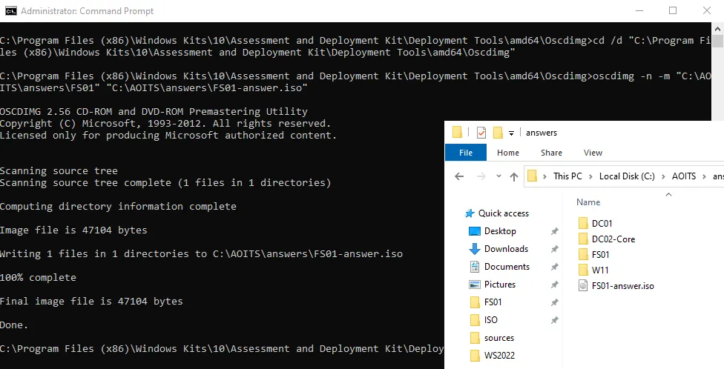Select Quick access in the navigation pane

pyautogui.click(x=503, y=213)
